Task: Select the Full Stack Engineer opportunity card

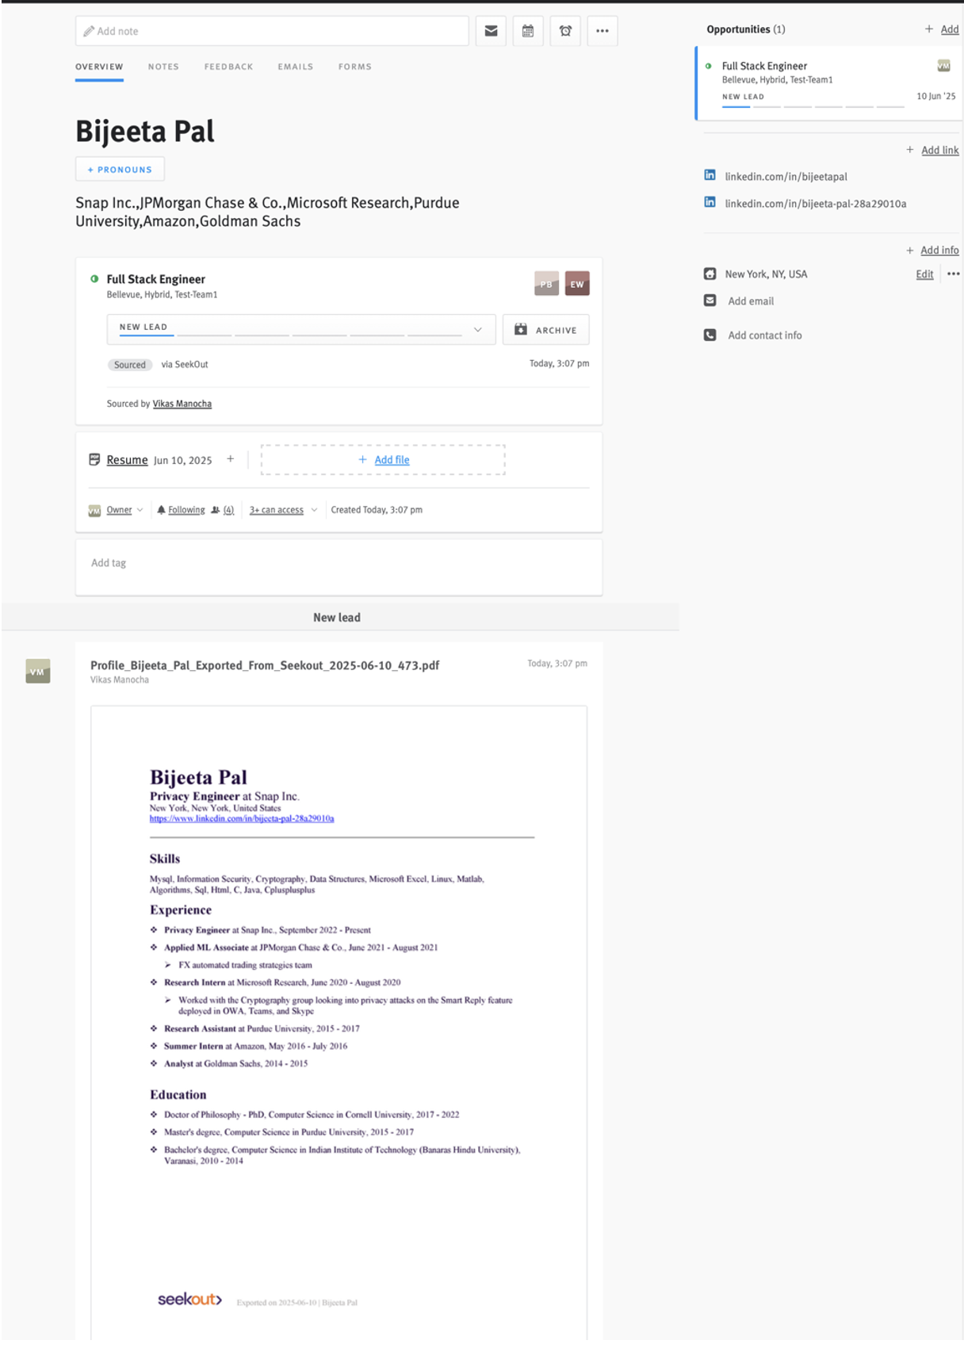Action: [x=829, y=82]
